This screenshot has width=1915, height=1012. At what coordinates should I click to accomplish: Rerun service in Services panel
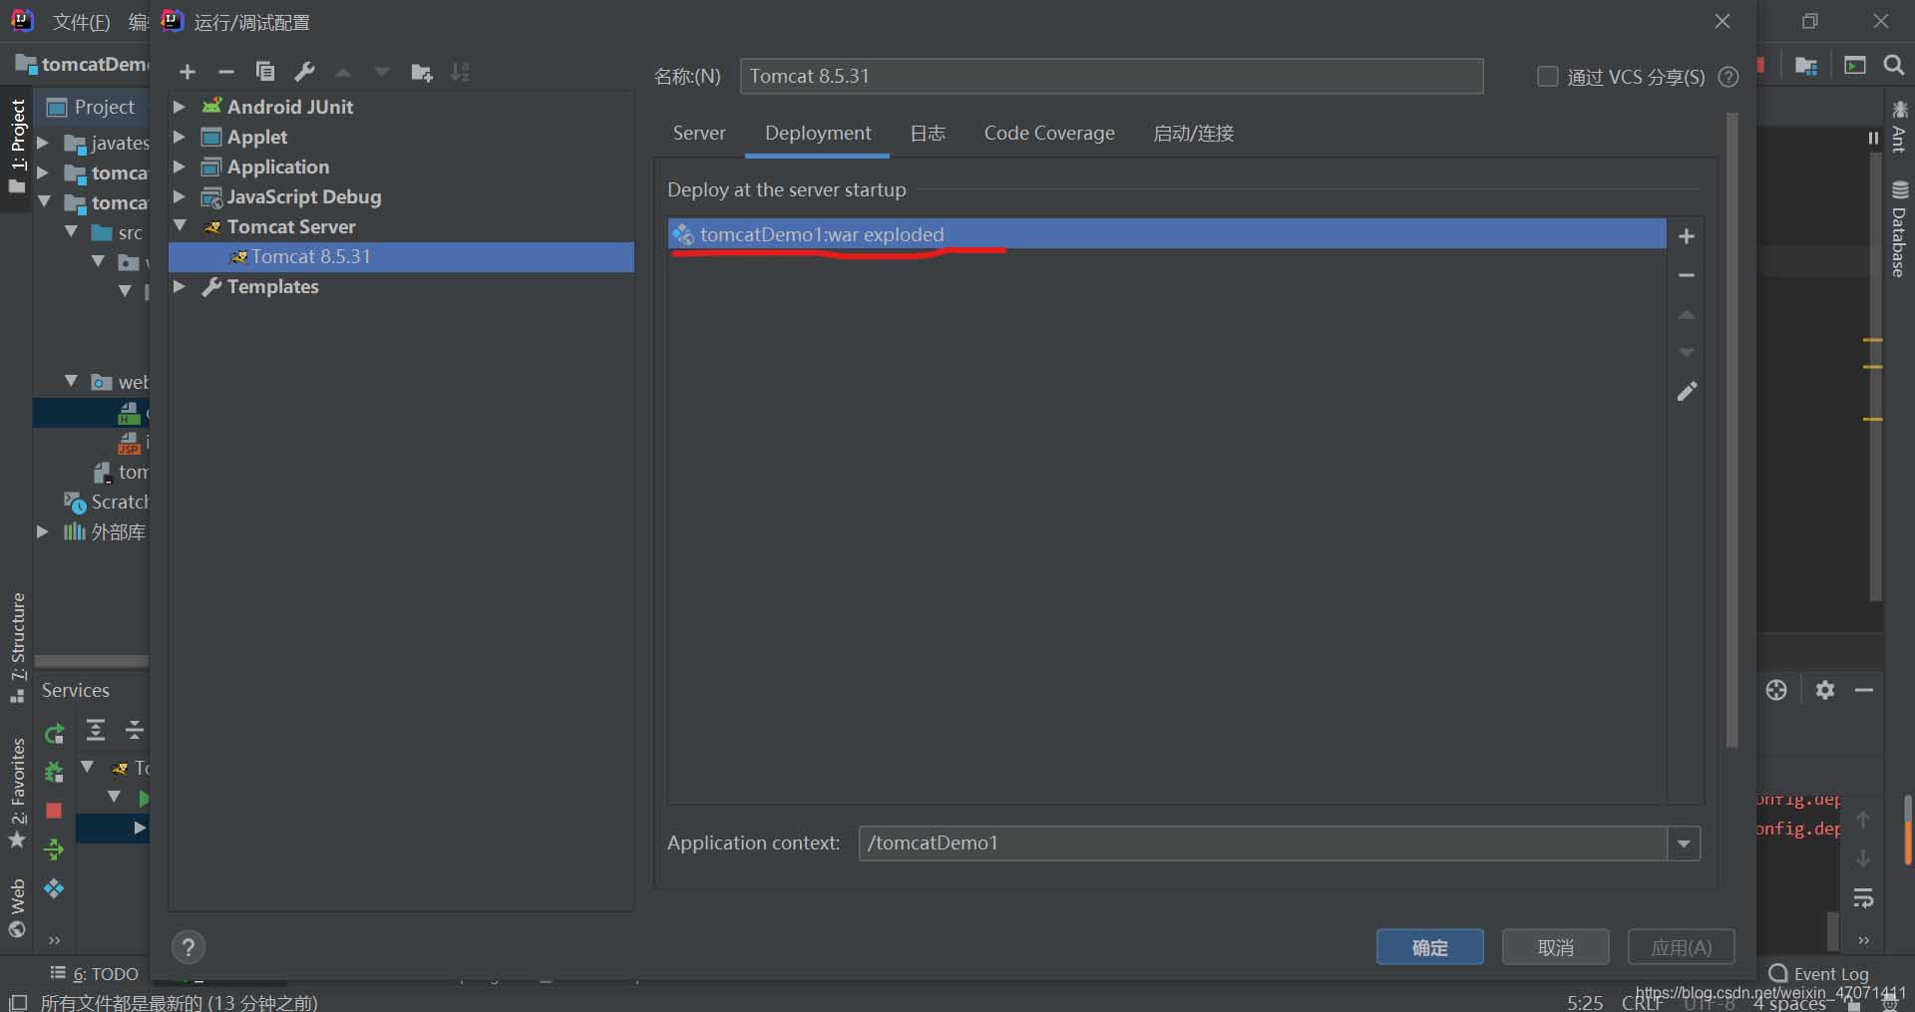pyautogui.click(x=55, y=735)
